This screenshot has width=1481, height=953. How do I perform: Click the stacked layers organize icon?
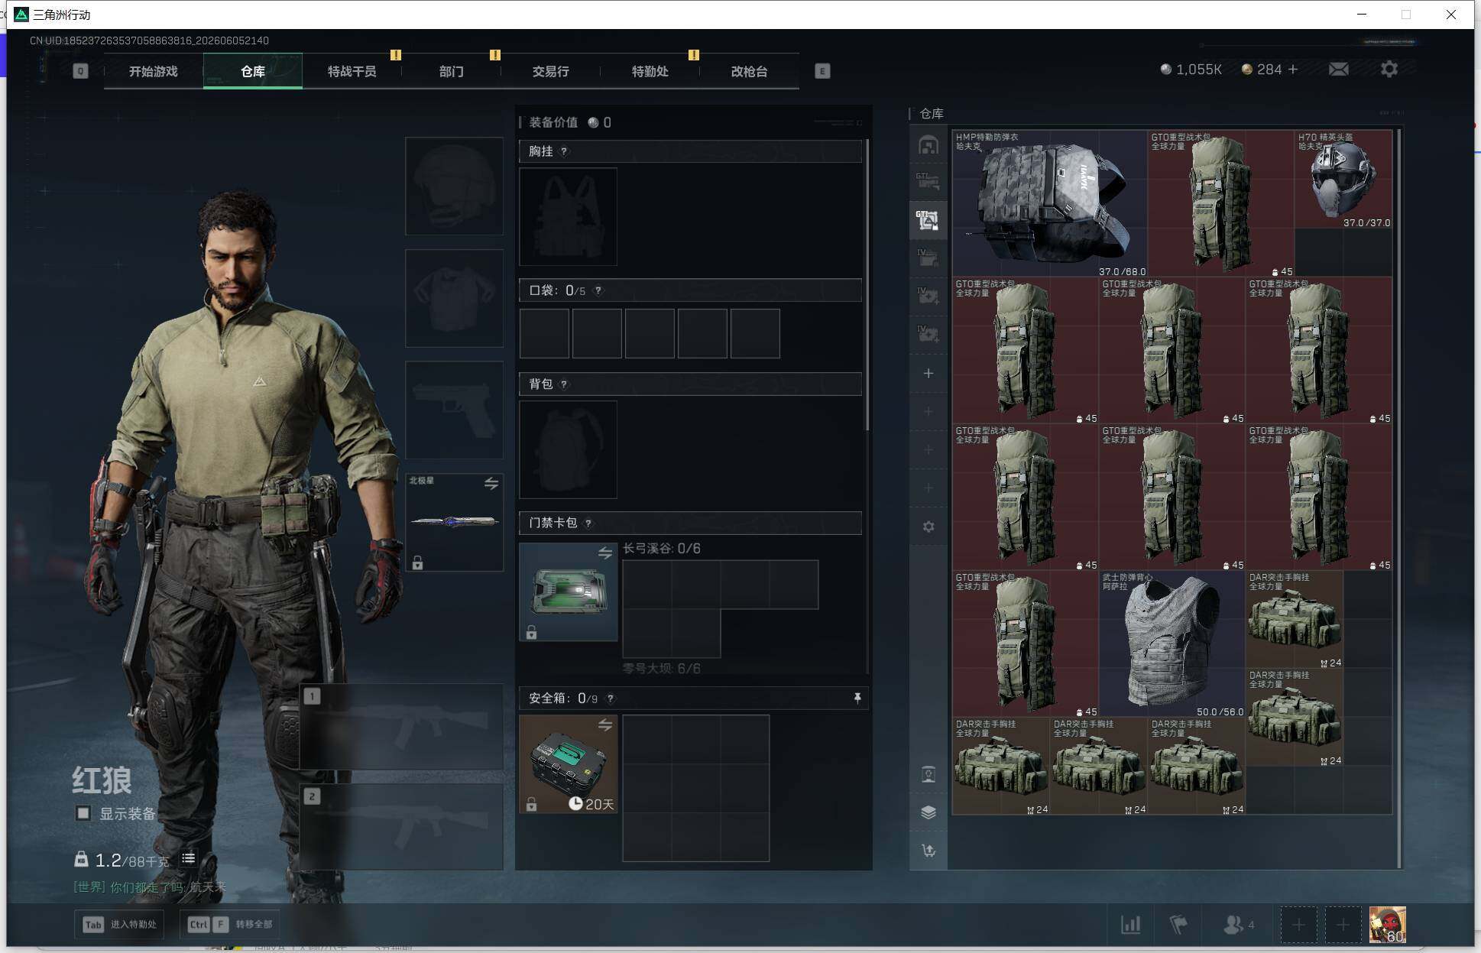click(x=928, y=812)
